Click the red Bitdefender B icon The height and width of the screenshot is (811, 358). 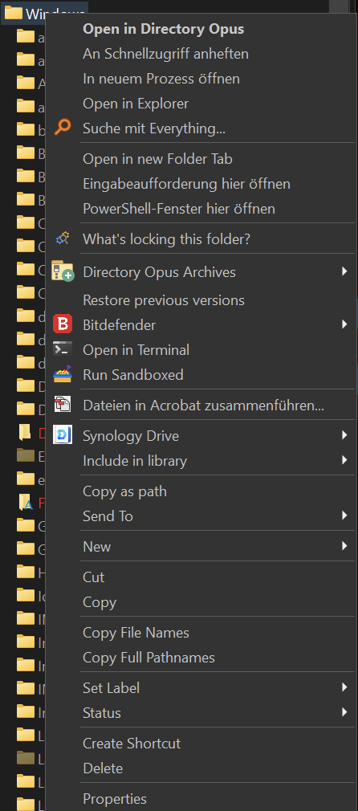pos(63,324)
